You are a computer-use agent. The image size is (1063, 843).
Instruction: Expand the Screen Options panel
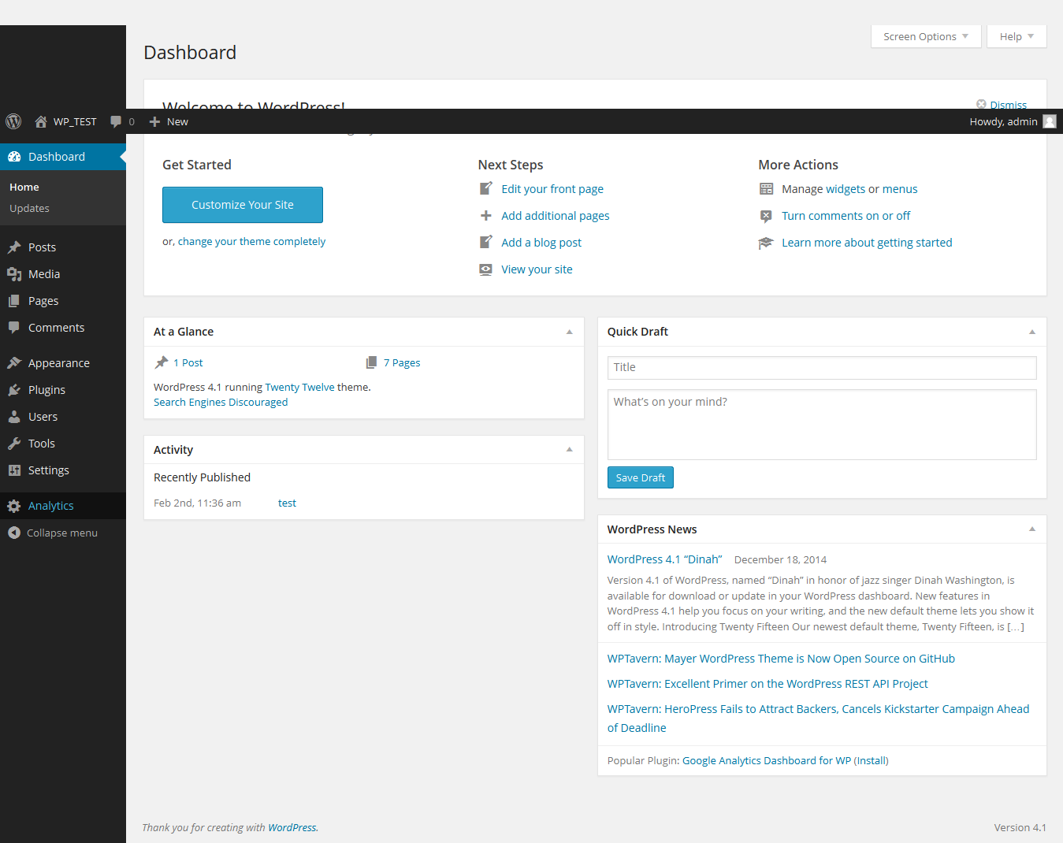[926, 36]
